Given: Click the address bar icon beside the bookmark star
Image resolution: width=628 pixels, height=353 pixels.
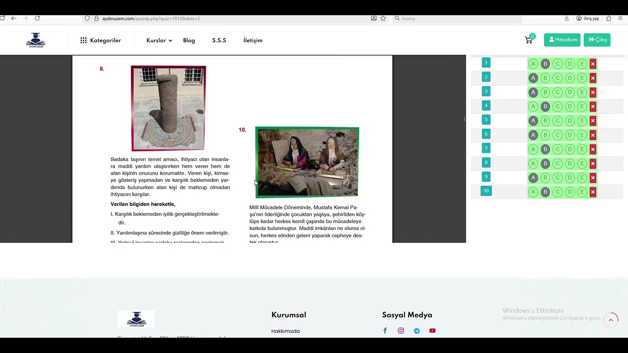Looking at the screenshot, I should click(374, 19).
